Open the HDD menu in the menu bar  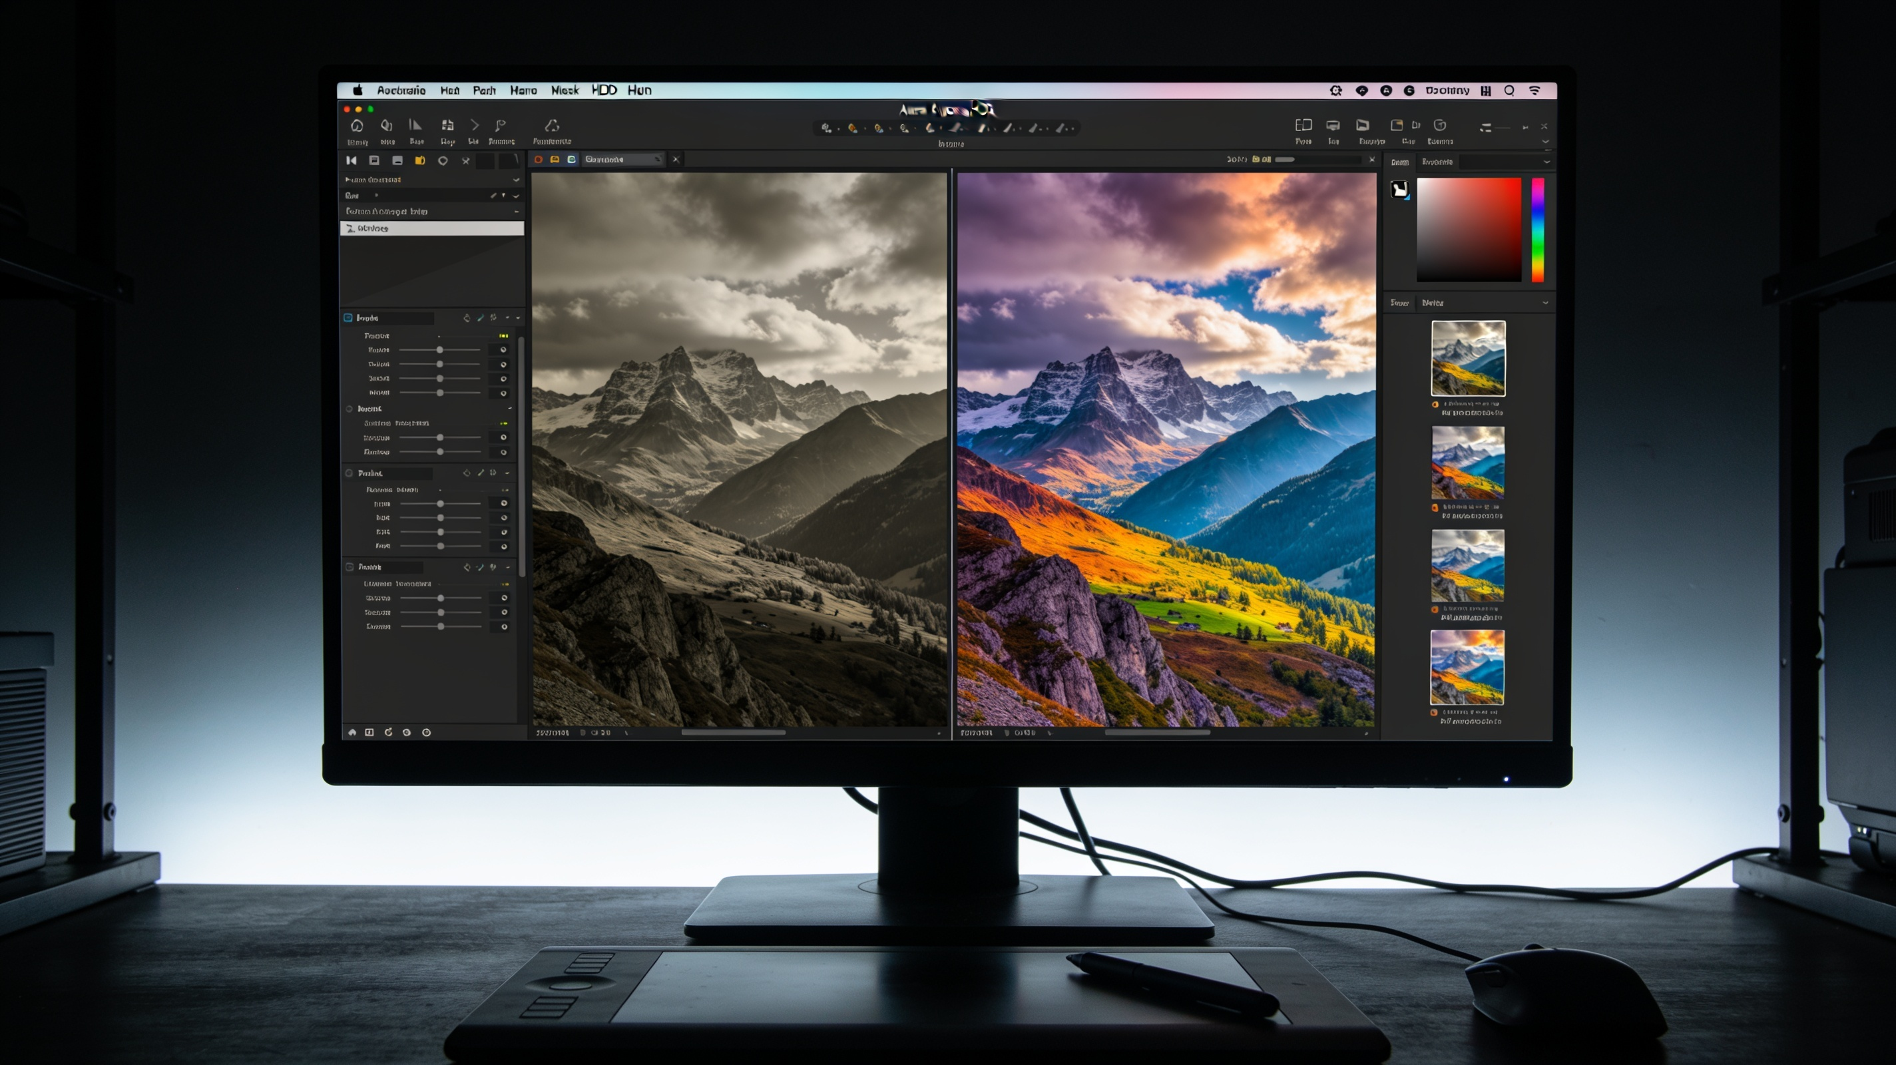[604, 90]
